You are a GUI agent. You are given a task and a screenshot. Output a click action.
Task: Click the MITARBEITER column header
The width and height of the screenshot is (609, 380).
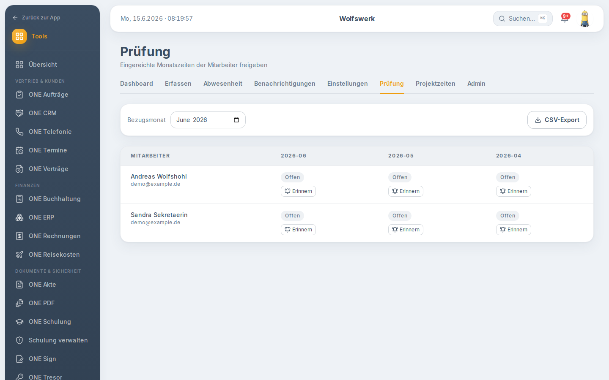150,156
